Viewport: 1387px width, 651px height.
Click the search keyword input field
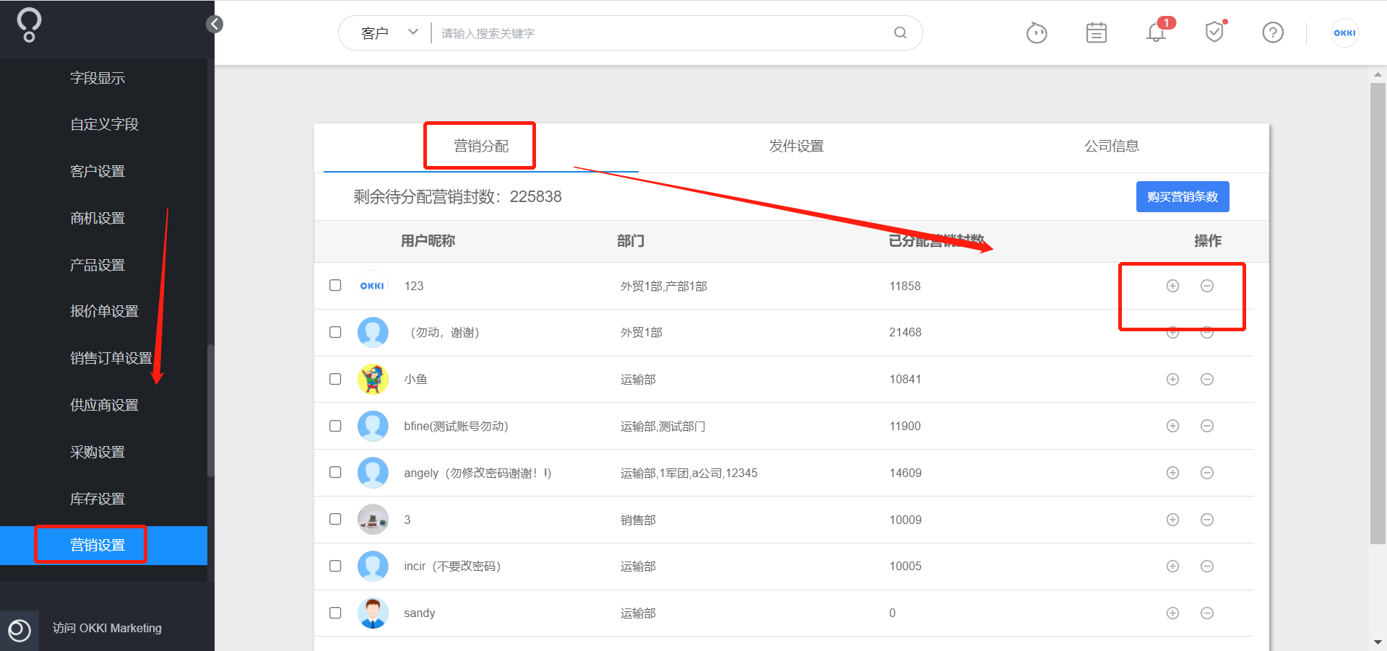pyautogui.click(x=661, y=33)
